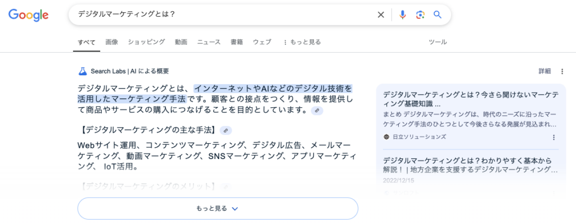The width and height of the screenshot is (576, 223).
Task: Clear the search query with X icon
Action: pyautogui.click(x=381, y=15)
